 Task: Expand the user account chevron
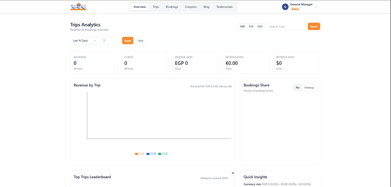coord(316,7)
